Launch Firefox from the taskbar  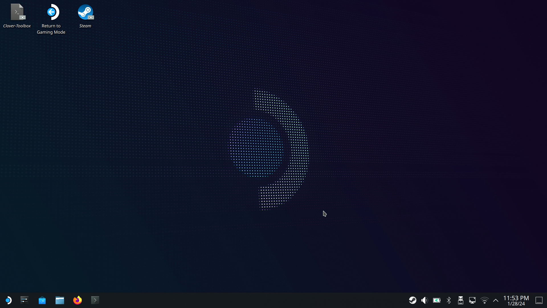[77, 300]
